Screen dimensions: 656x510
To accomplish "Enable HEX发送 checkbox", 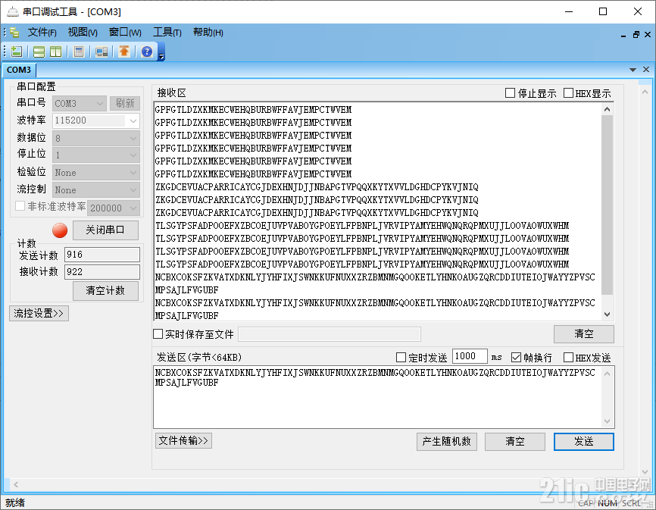I will (x=569, y=357).
